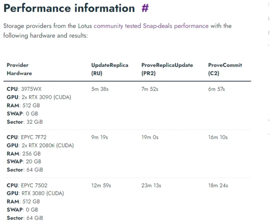Image resolution: width=275 pixels, height=224 pixels.
Task: Click the # anchor beside Performance information
Action: pyautogui.click(x=145, y=8)
